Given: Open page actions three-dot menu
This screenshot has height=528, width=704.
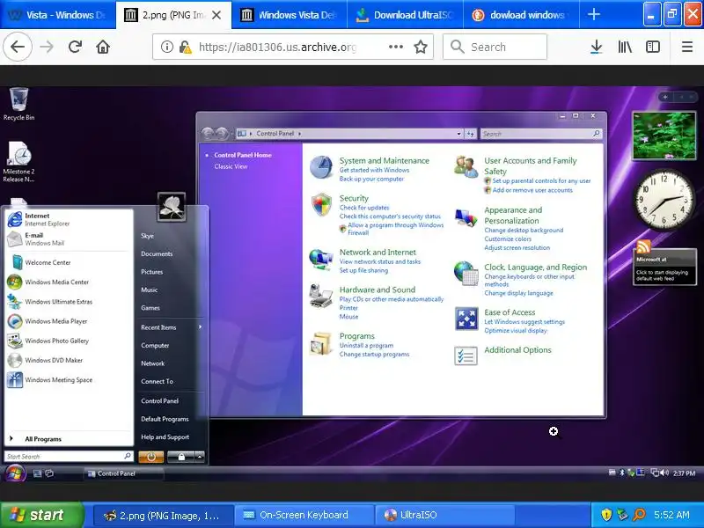Looking at the screenshot, I should 395,47.
